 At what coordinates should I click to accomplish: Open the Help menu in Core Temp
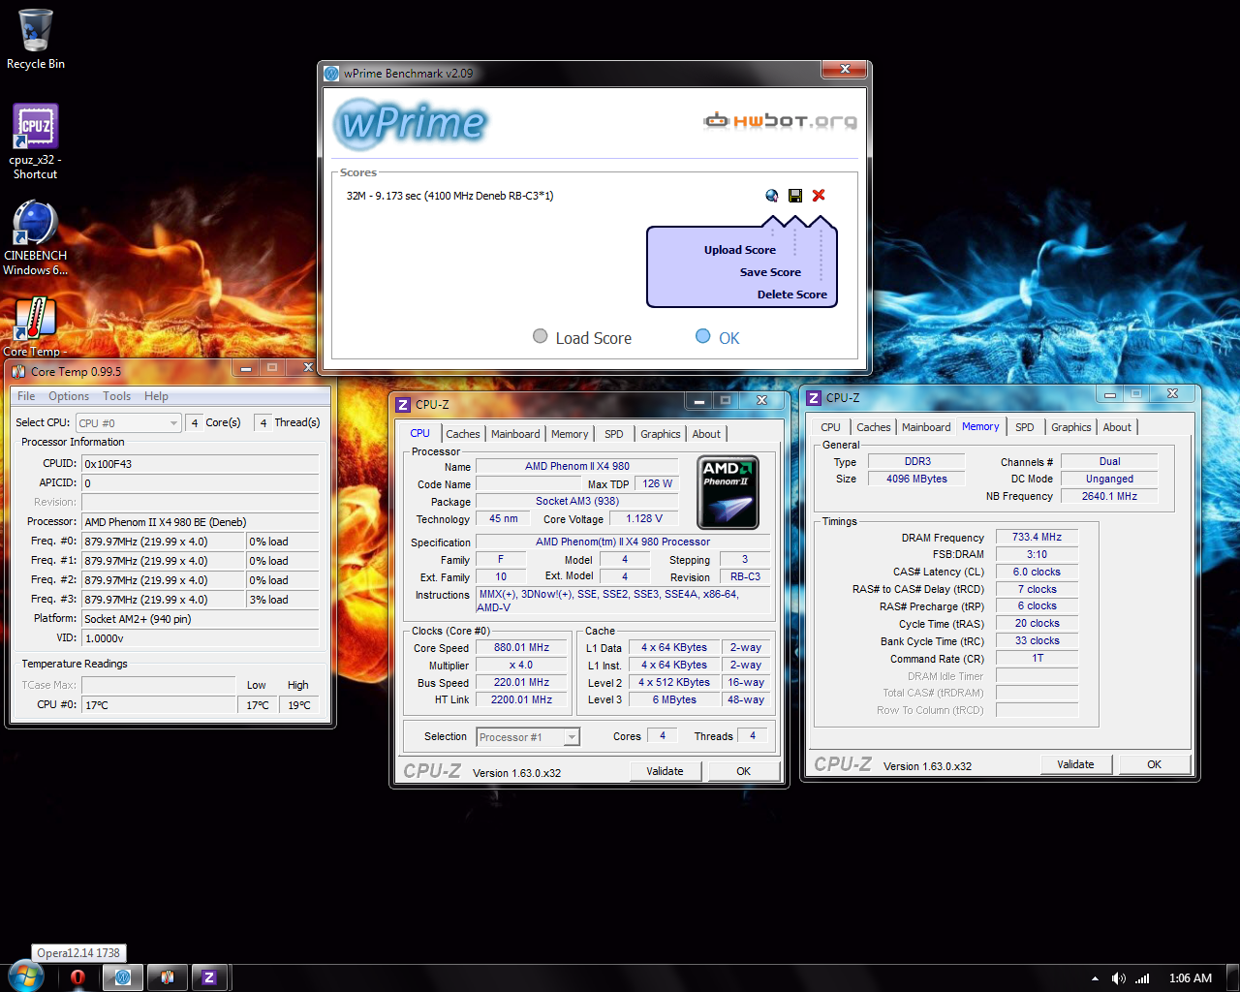click(156, 396)
